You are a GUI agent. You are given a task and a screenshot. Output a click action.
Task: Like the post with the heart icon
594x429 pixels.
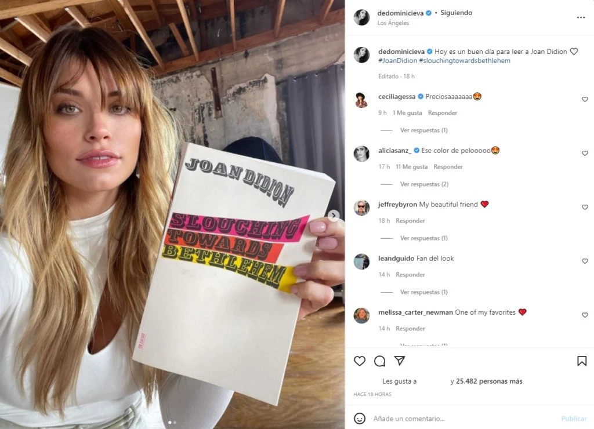pos(360,361)
